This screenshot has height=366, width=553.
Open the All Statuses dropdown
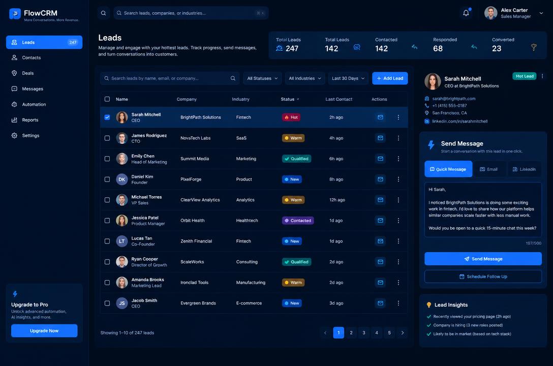(x=262, y=78)
